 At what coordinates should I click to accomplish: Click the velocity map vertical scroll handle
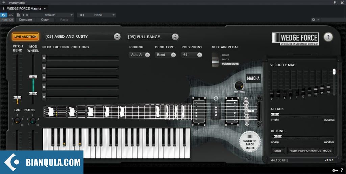[334, 72]
